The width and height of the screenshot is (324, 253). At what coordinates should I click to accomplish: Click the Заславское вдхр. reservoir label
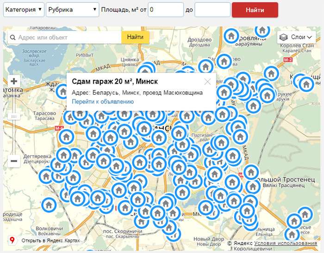(x=34, y=53)
